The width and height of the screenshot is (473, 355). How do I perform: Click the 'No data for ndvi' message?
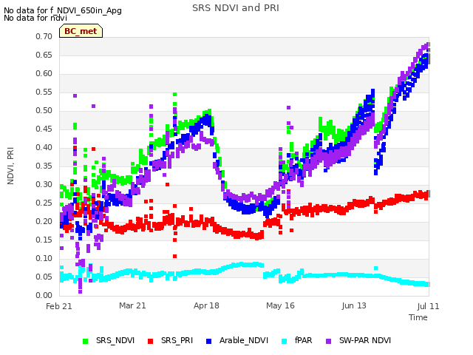pos(35,18)
